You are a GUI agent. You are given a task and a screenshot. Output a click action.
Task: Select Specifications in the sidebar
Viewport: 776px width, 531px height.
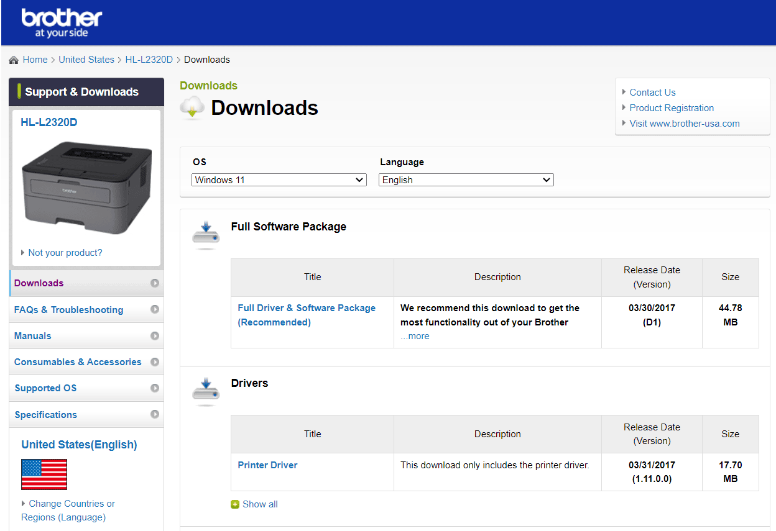click(x=45, y=414)
